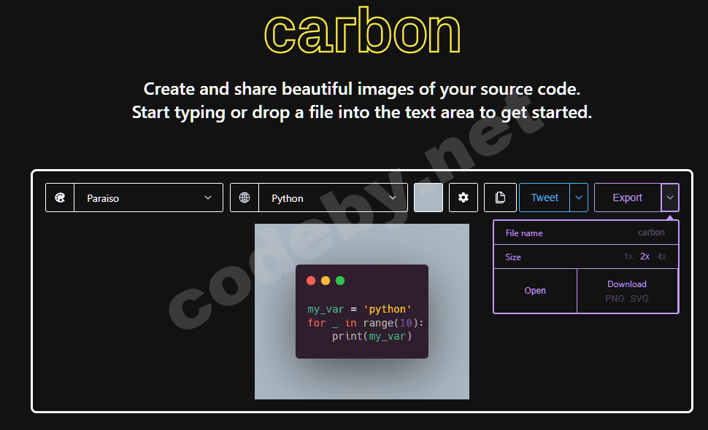Open settings via gear icon
Image resolution: width=708 pixels, height=430 pixels.
(x=463, y=198)
